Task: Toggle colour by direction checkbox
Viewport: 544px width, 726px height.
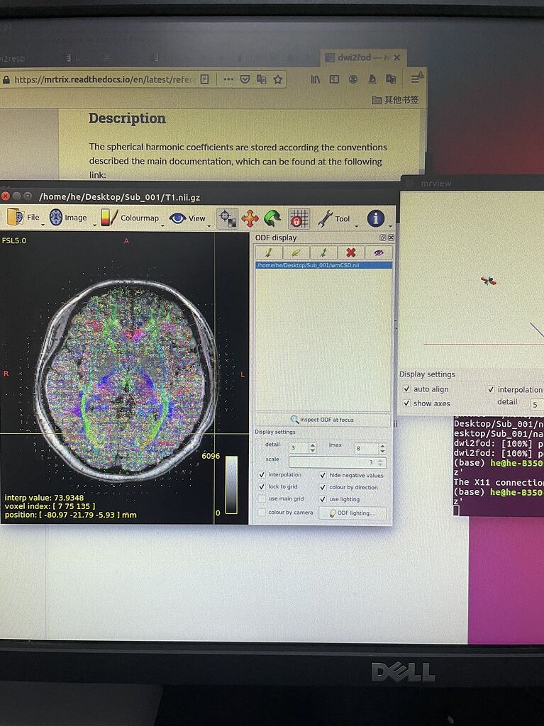Action: [x=323, y=487]
